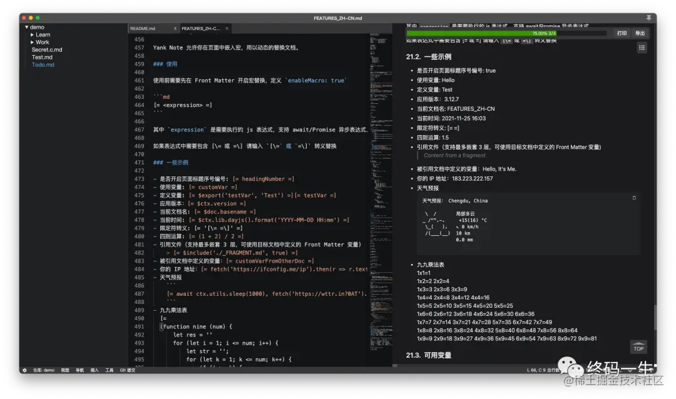Open the 工具 tools menu
676x399 pixels.
pyautogui.click(x=109, y=370)
